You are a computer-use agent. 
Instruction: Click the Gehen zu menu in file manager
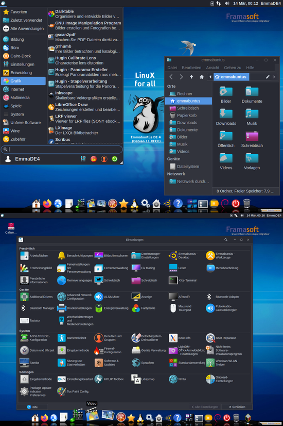tap(233, 68)
